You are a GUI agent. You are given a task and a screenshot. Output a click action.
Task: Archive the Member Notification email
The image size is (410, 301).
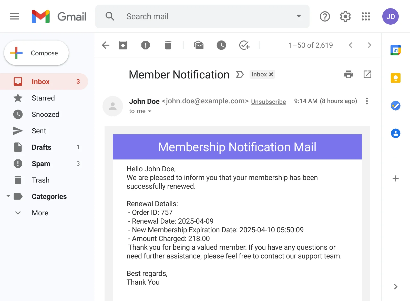pyautogui.click(x=123, y=45)
